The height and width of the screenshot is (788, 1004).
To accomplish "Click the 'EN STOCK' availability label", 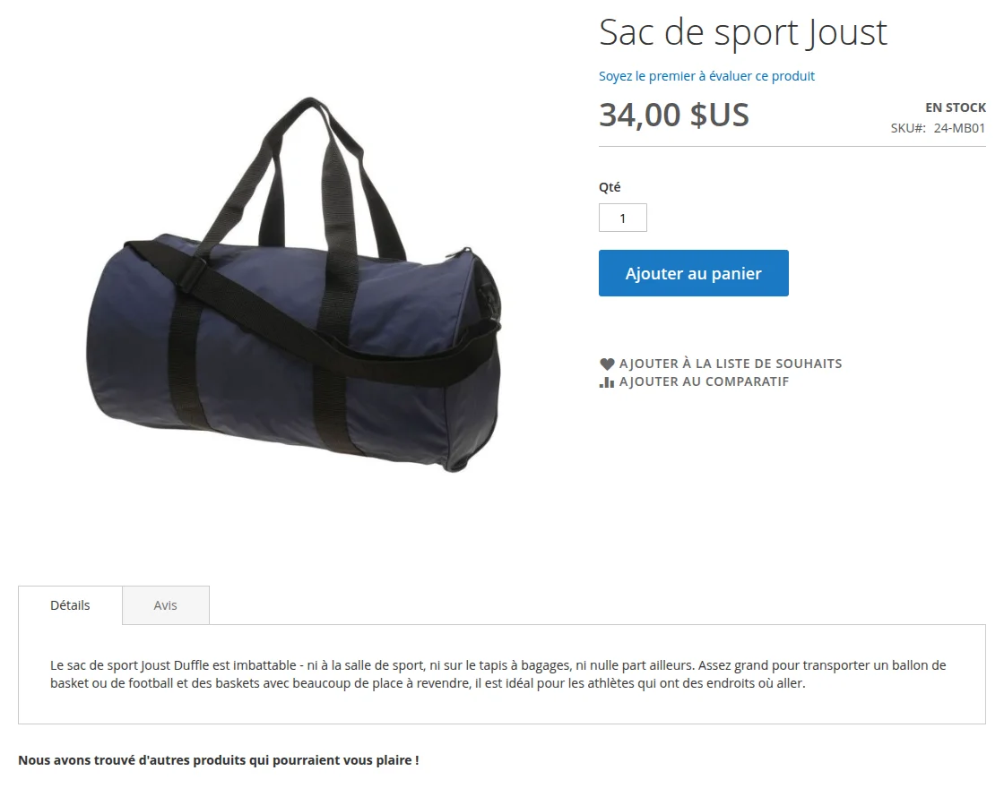I will pos(956,107).
